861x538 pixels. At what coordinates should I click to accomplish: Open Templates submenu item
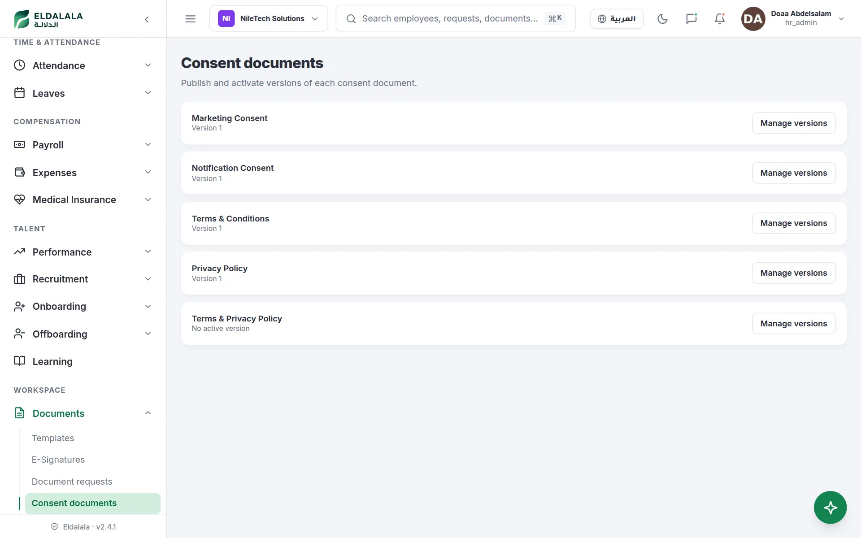(x=53, y=438)
